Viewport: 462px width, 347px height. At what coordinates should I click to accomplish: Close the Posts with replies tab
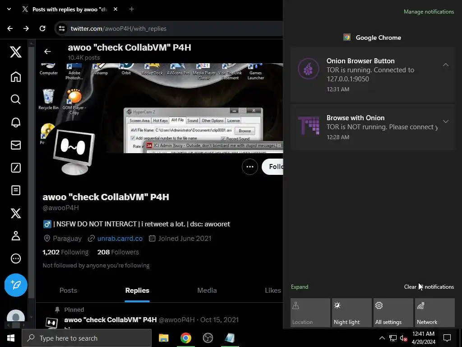[x=115, y=9]
